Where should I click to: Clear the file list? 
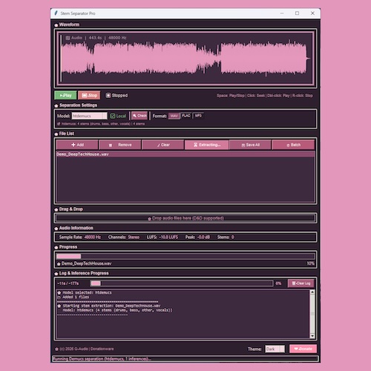coord(163,145)
